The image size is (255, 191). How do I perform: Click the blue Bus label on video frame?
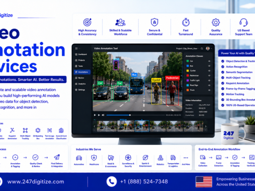[x=134, y=75]
